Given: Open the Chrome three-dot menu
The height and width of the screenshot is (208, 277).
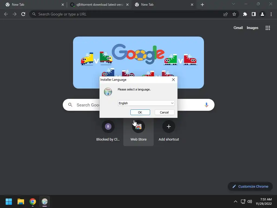Looking at the screenshot, I should tap(271, 14).
